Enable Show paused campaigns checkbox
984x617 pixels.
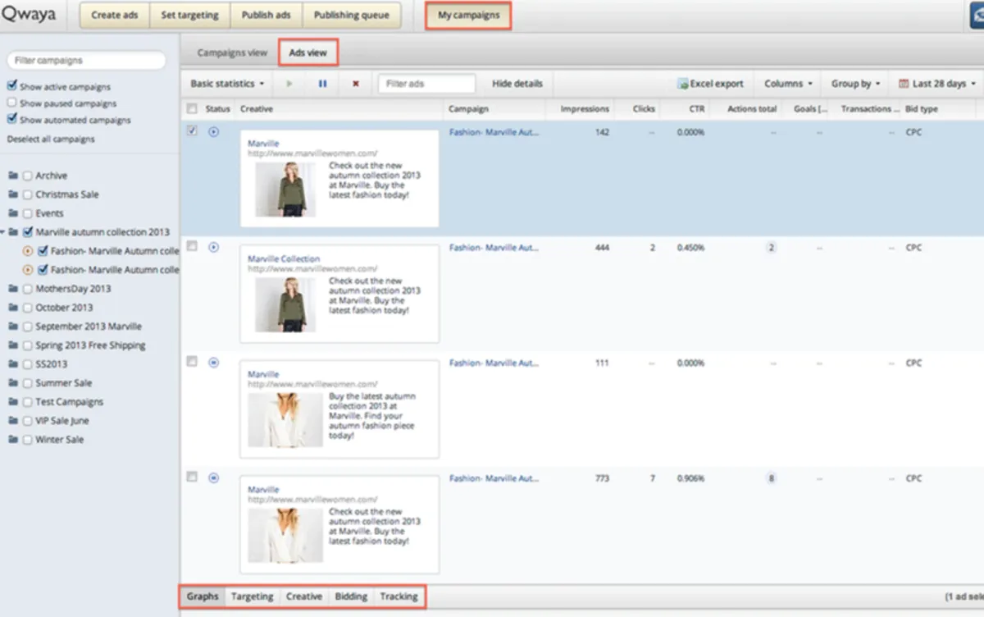[11, 103]
